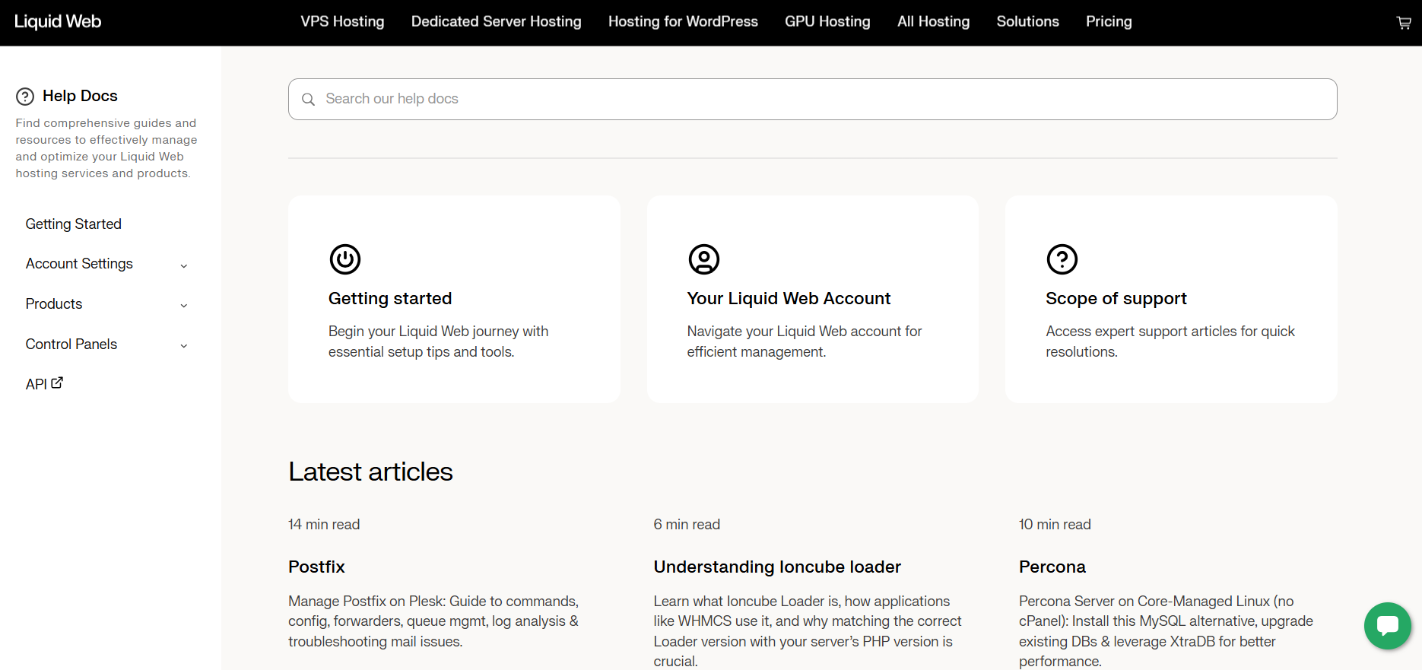This screenshot has height=670, width=1422.
Task: Click Scope of support card description text
Action: (1170, 341)
